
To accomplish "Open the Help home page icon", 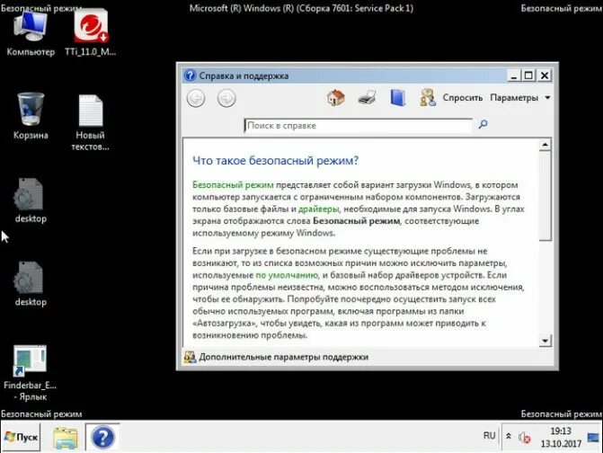I will (x=336, y=98).
